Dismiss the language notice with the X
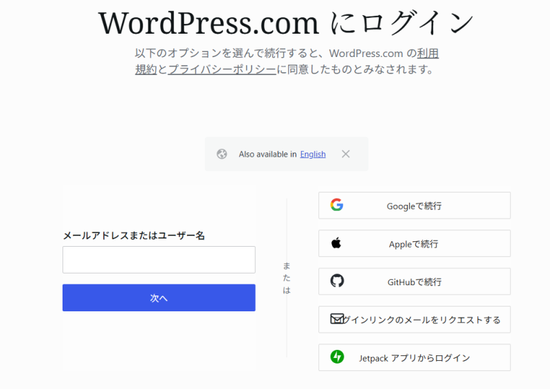 (346, 154)
